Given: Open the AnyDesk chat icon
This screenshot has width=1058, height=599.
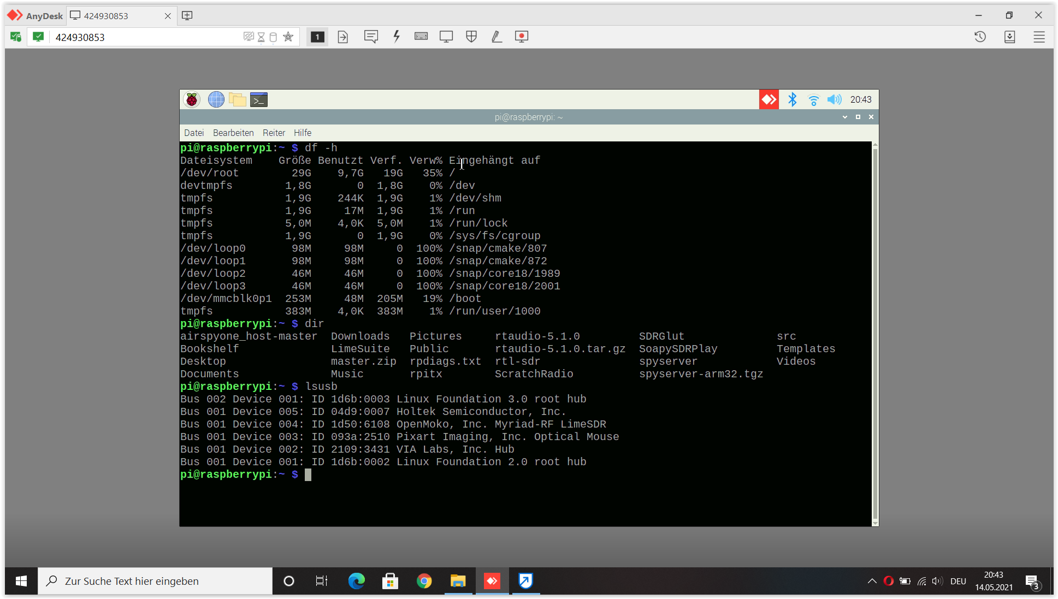Looking at the screenshot, I should (371, 37).
